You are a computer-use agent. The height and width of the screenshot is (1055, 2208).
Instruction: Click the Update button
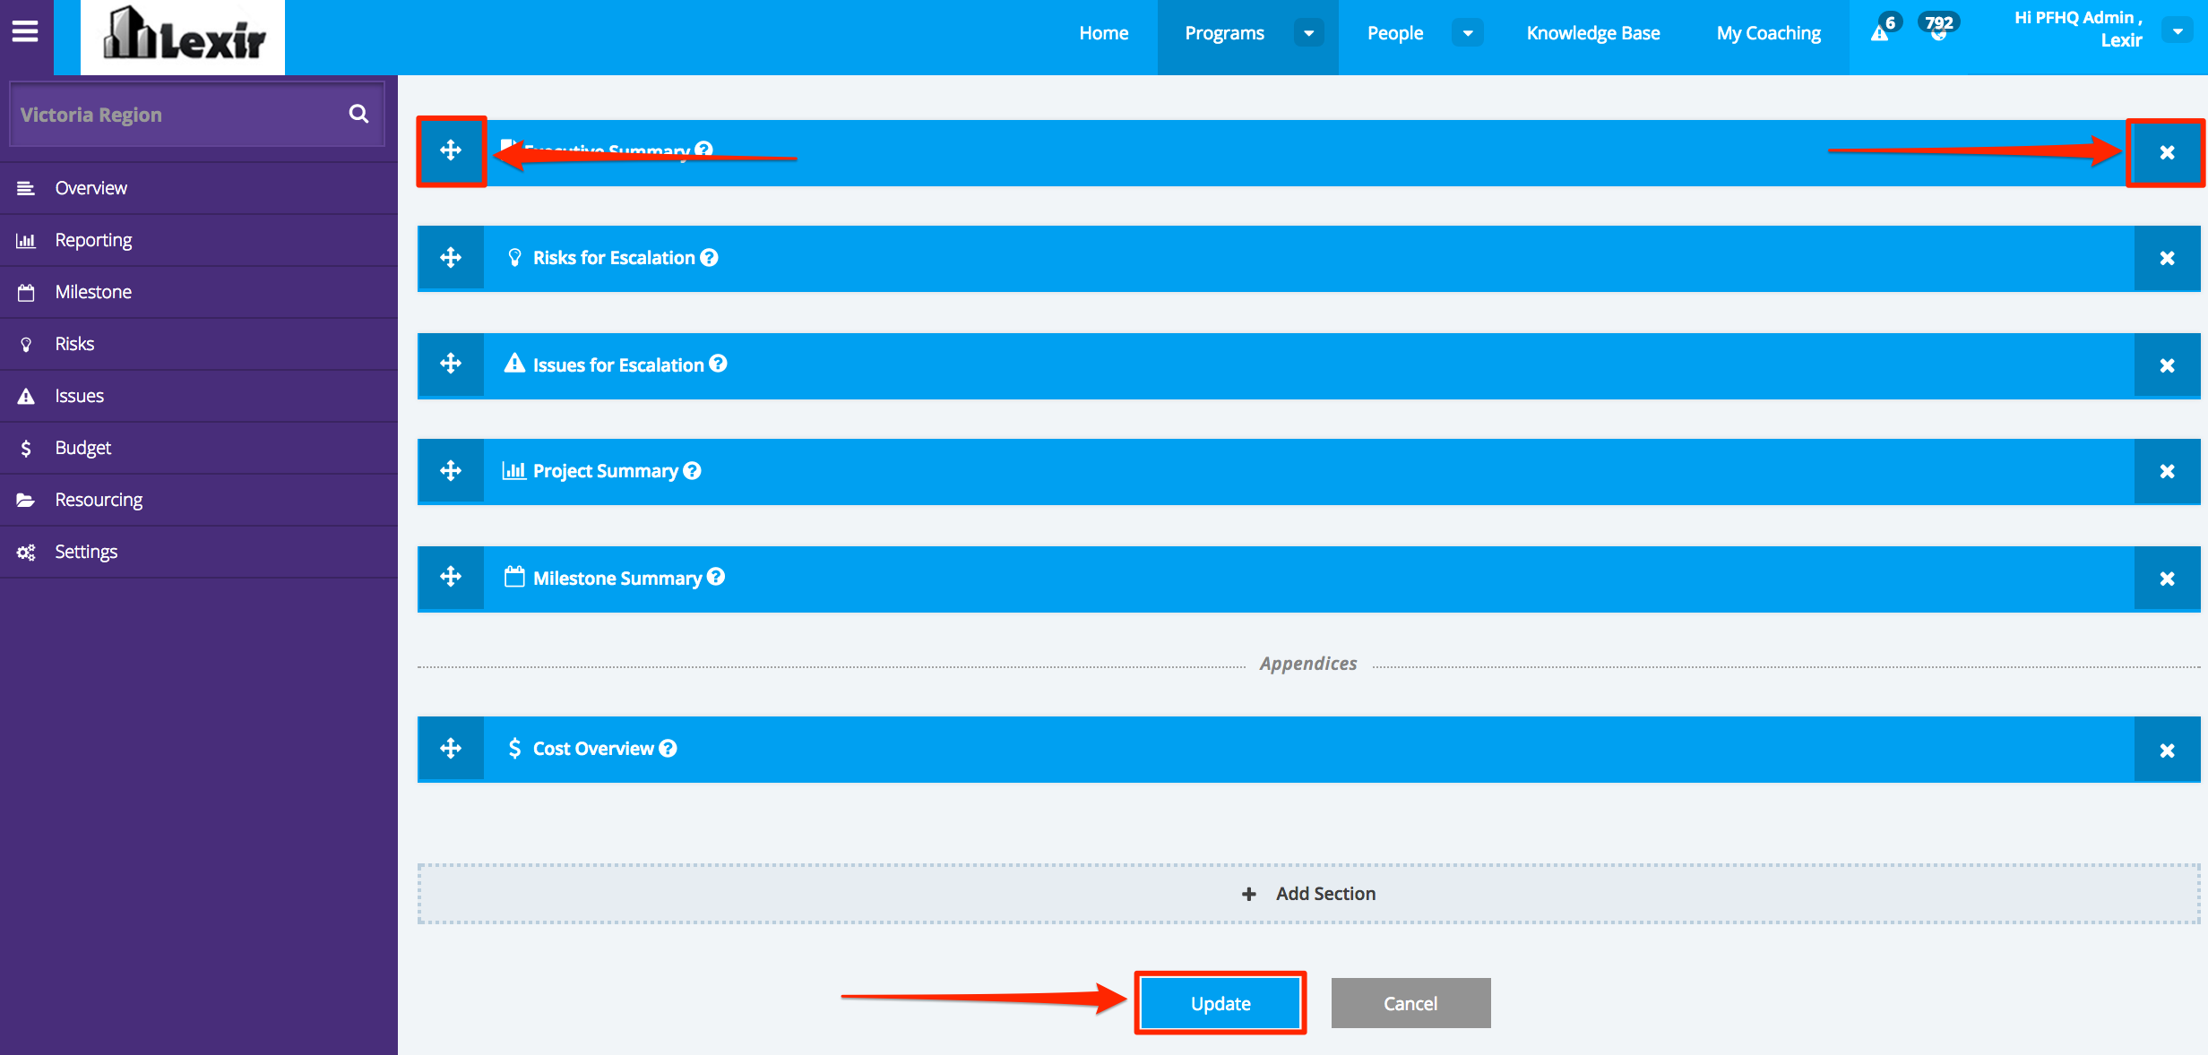click(x=1220, y=1003)
